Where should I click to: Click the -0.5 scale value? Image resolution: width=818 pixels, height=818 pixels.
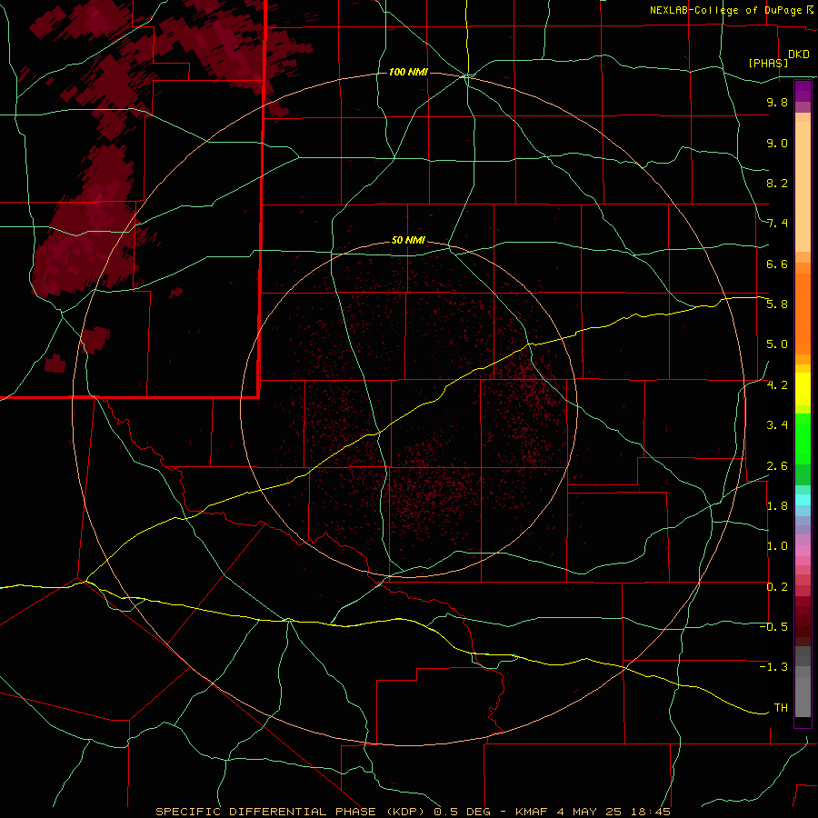point(773,627)
